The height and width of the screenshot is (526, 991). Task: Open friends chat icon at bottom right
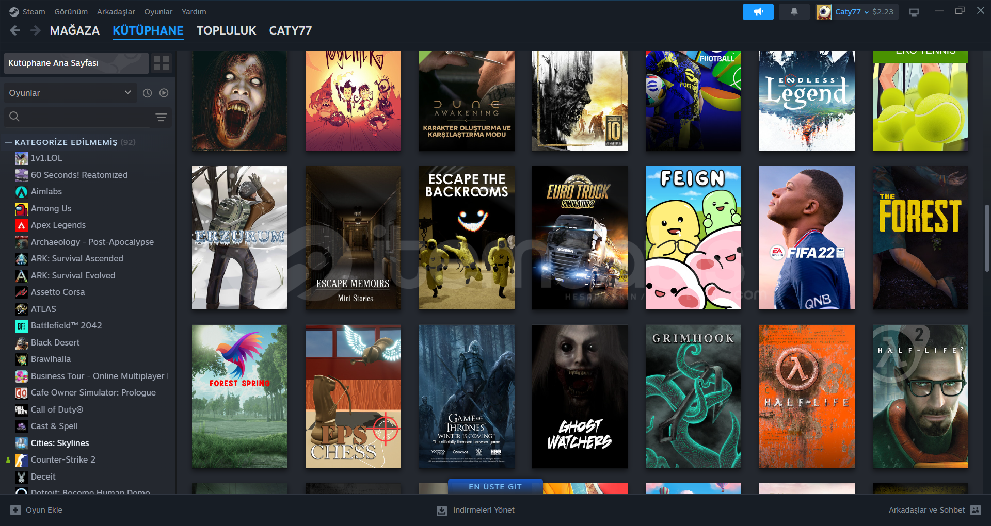[x=976, y=510]
